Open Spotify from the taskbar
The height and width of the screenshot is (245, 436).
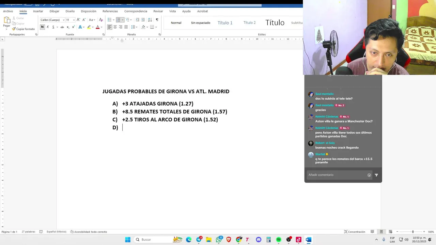pyautogui.click(x=279, y=240)
